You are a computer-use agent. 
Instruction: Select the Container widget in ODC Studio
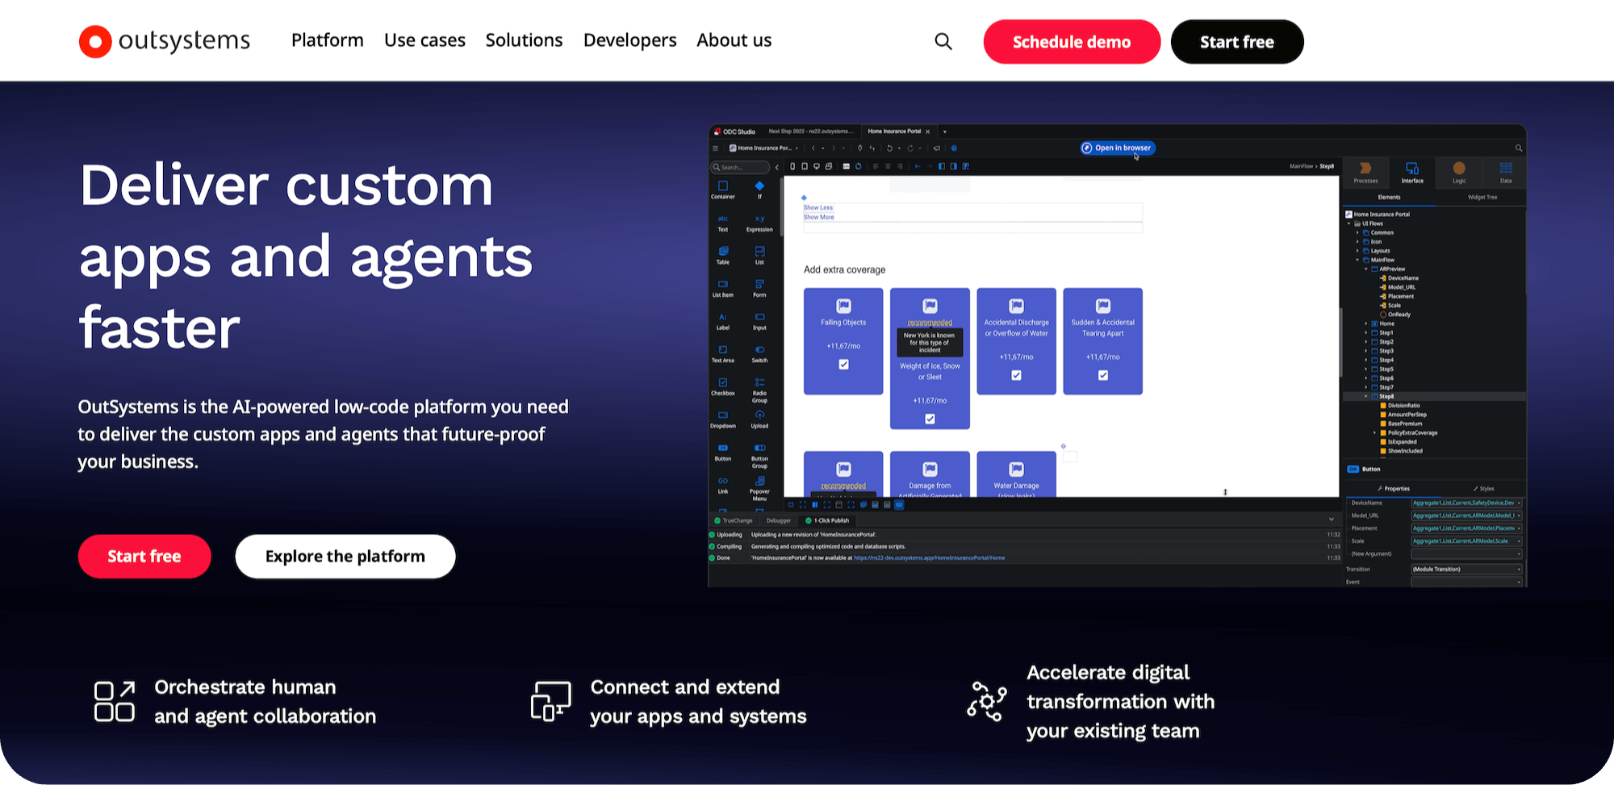pos(723,190)
